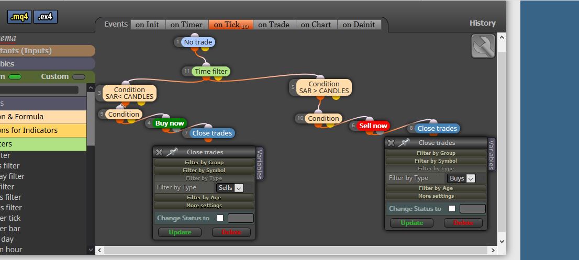Click status field in Buys panel

pos(473,209)
